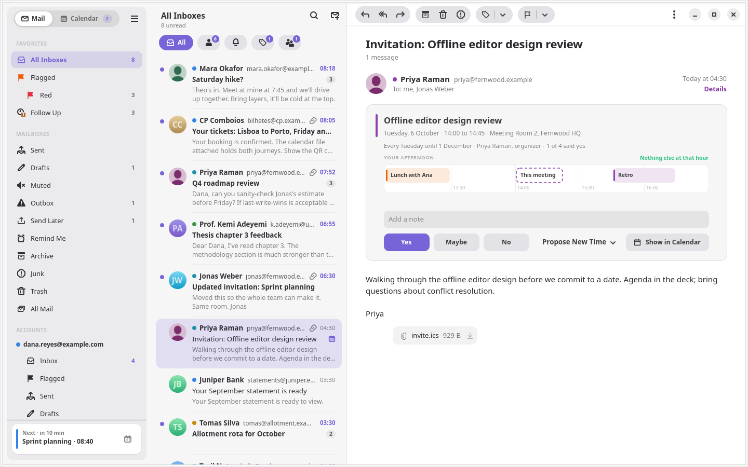Apply a tag with the tag icon
748x467 pixels.
(486, 15)
